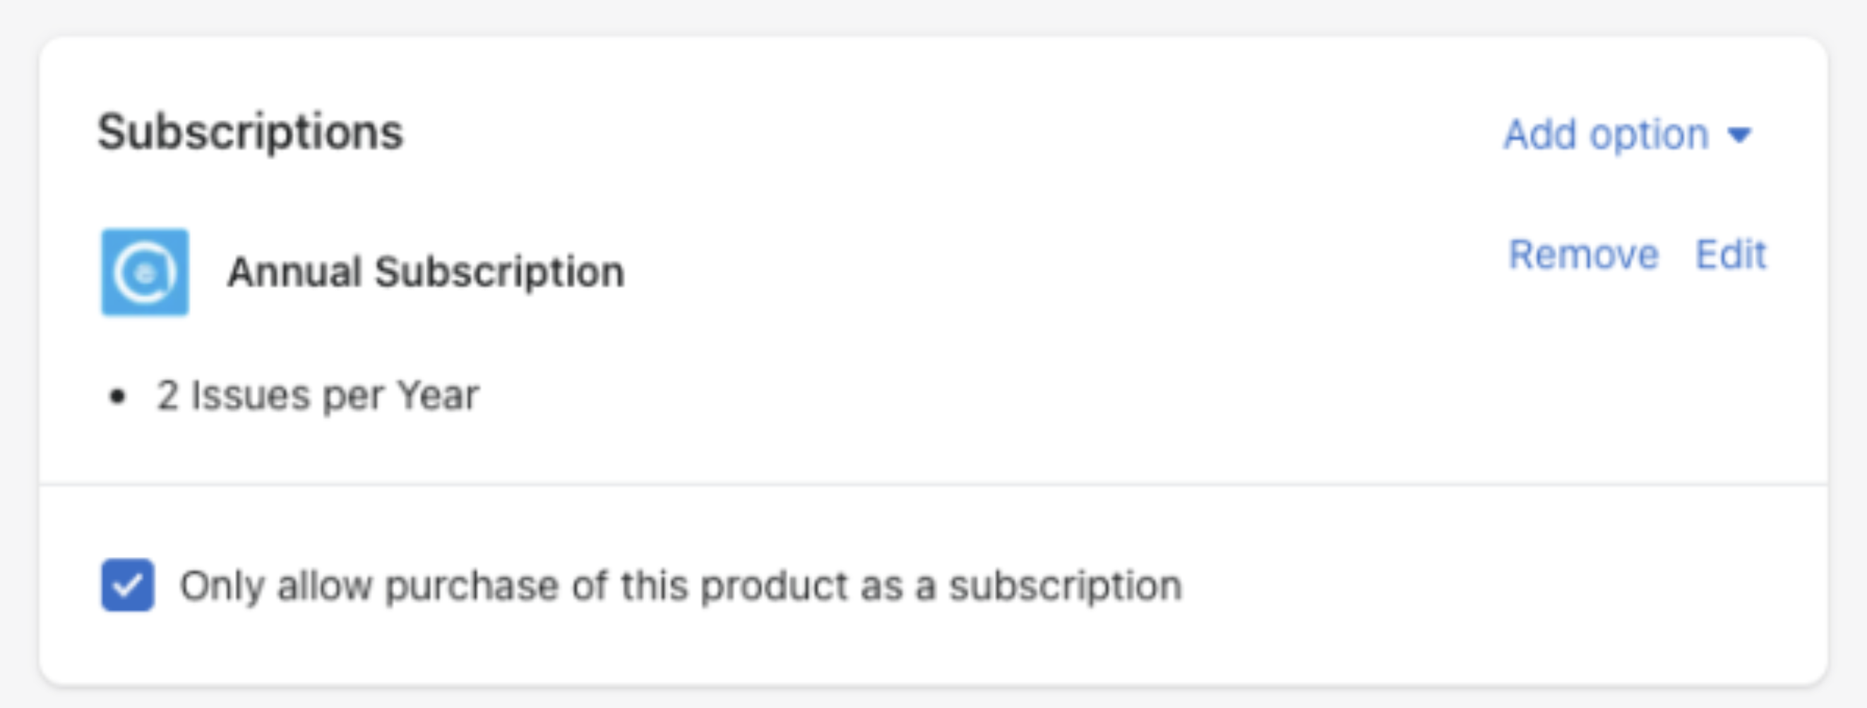Click the checkmark inside the blue checkbox
This screenshot has width=1867, height=708.
click(128, 585)
